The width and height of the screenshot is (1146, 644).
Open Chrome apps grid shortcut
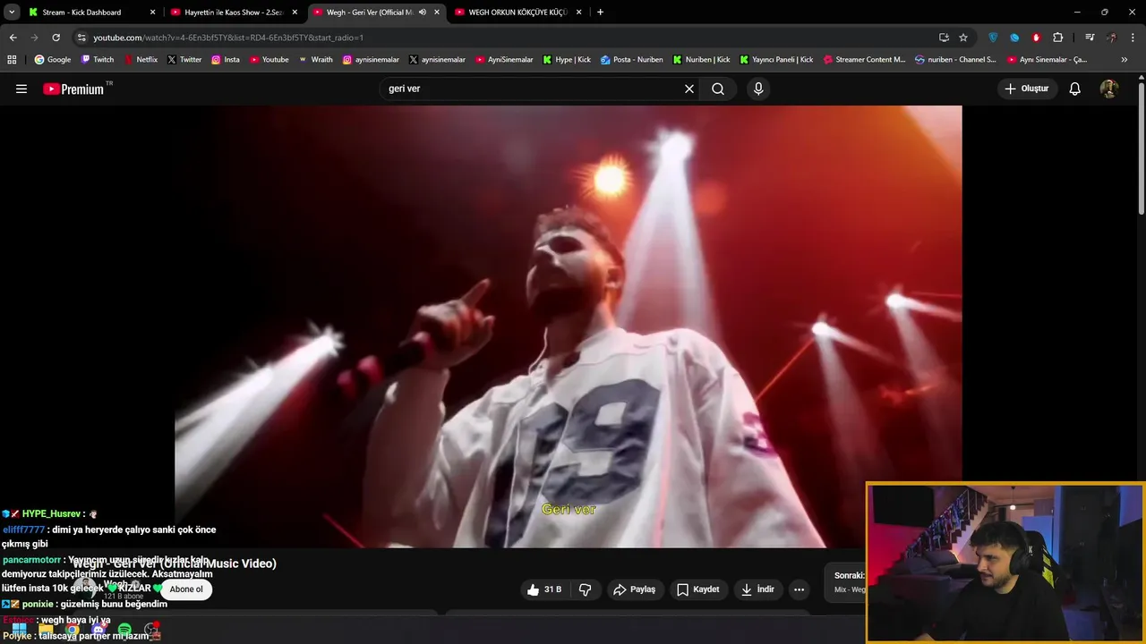tap(12, 60)
